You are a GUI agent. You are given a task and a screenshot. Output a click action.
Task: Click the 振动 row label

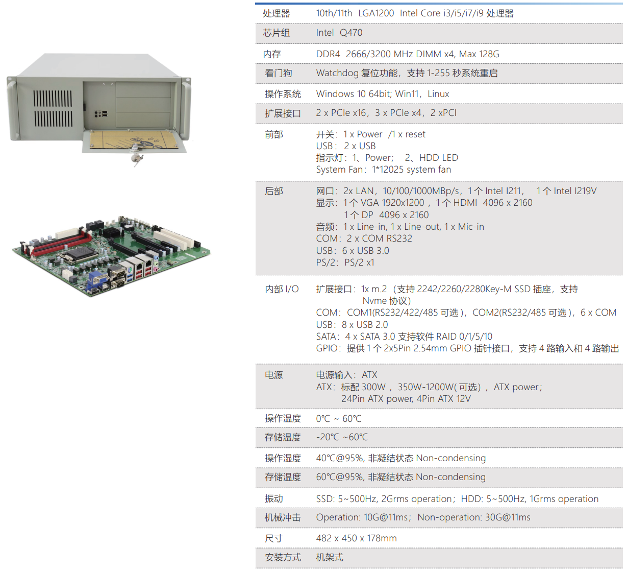(274, 499)
